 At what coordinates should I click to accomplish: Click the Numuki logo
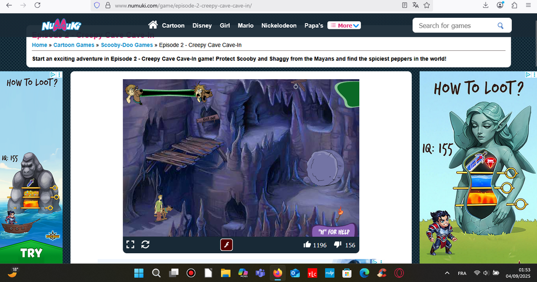pos(61,25)
